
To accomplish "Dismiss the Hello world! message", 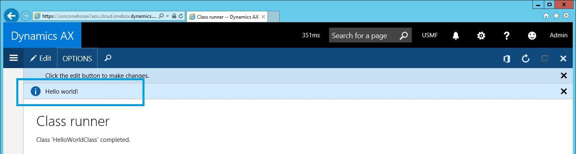I will coord(564,91).
